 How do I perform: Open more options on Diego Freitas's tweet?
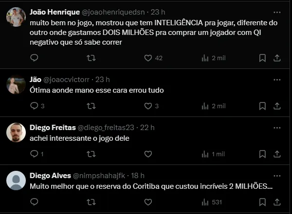point(277,128)
